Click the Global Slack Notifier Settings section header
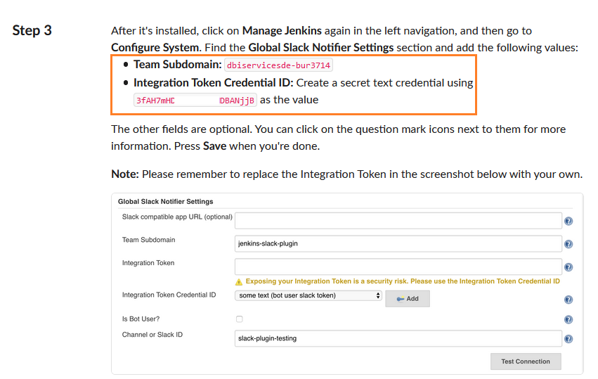598x379 pixels. (166, 202)
